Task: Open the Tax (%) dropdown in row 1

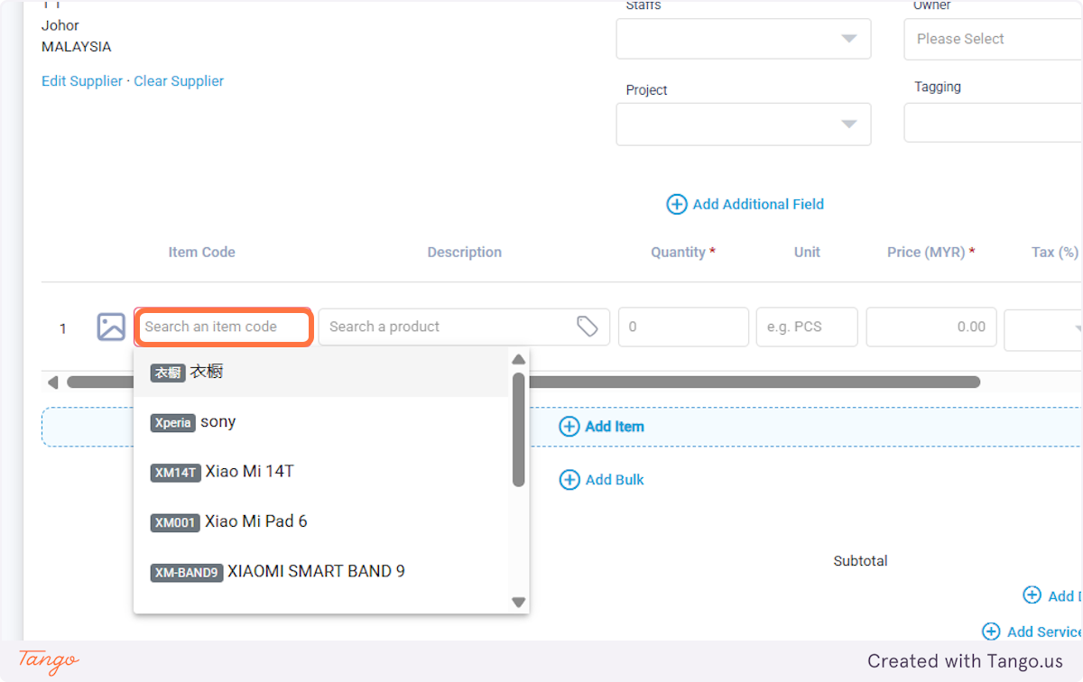Action: [1043, 328]
